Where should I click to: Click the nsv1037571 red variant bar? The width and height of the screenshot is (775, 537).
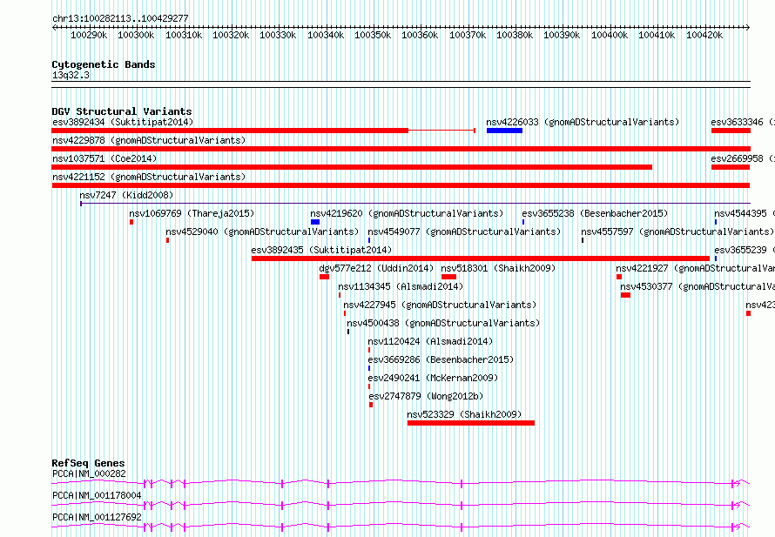tap(352, 167)
